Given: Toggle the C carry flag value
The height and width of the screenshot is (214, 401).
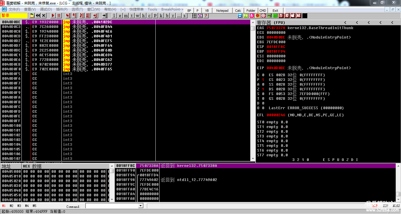Looking at the screenshot, I should click(x=263, y=75).
